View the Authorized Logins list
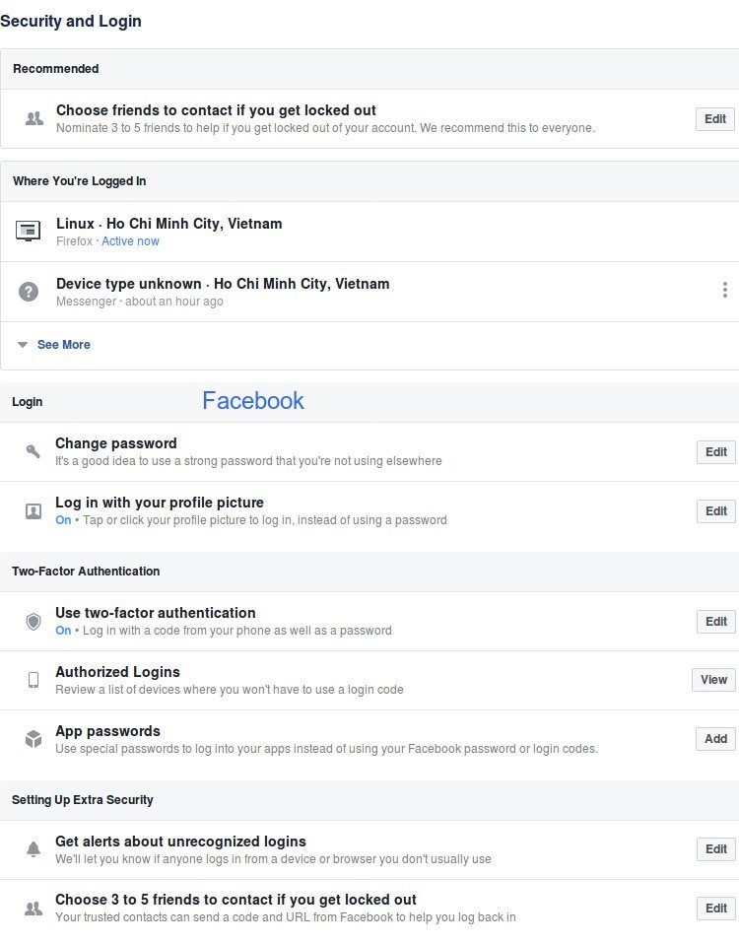739x943 pixels. pos(713,680)
